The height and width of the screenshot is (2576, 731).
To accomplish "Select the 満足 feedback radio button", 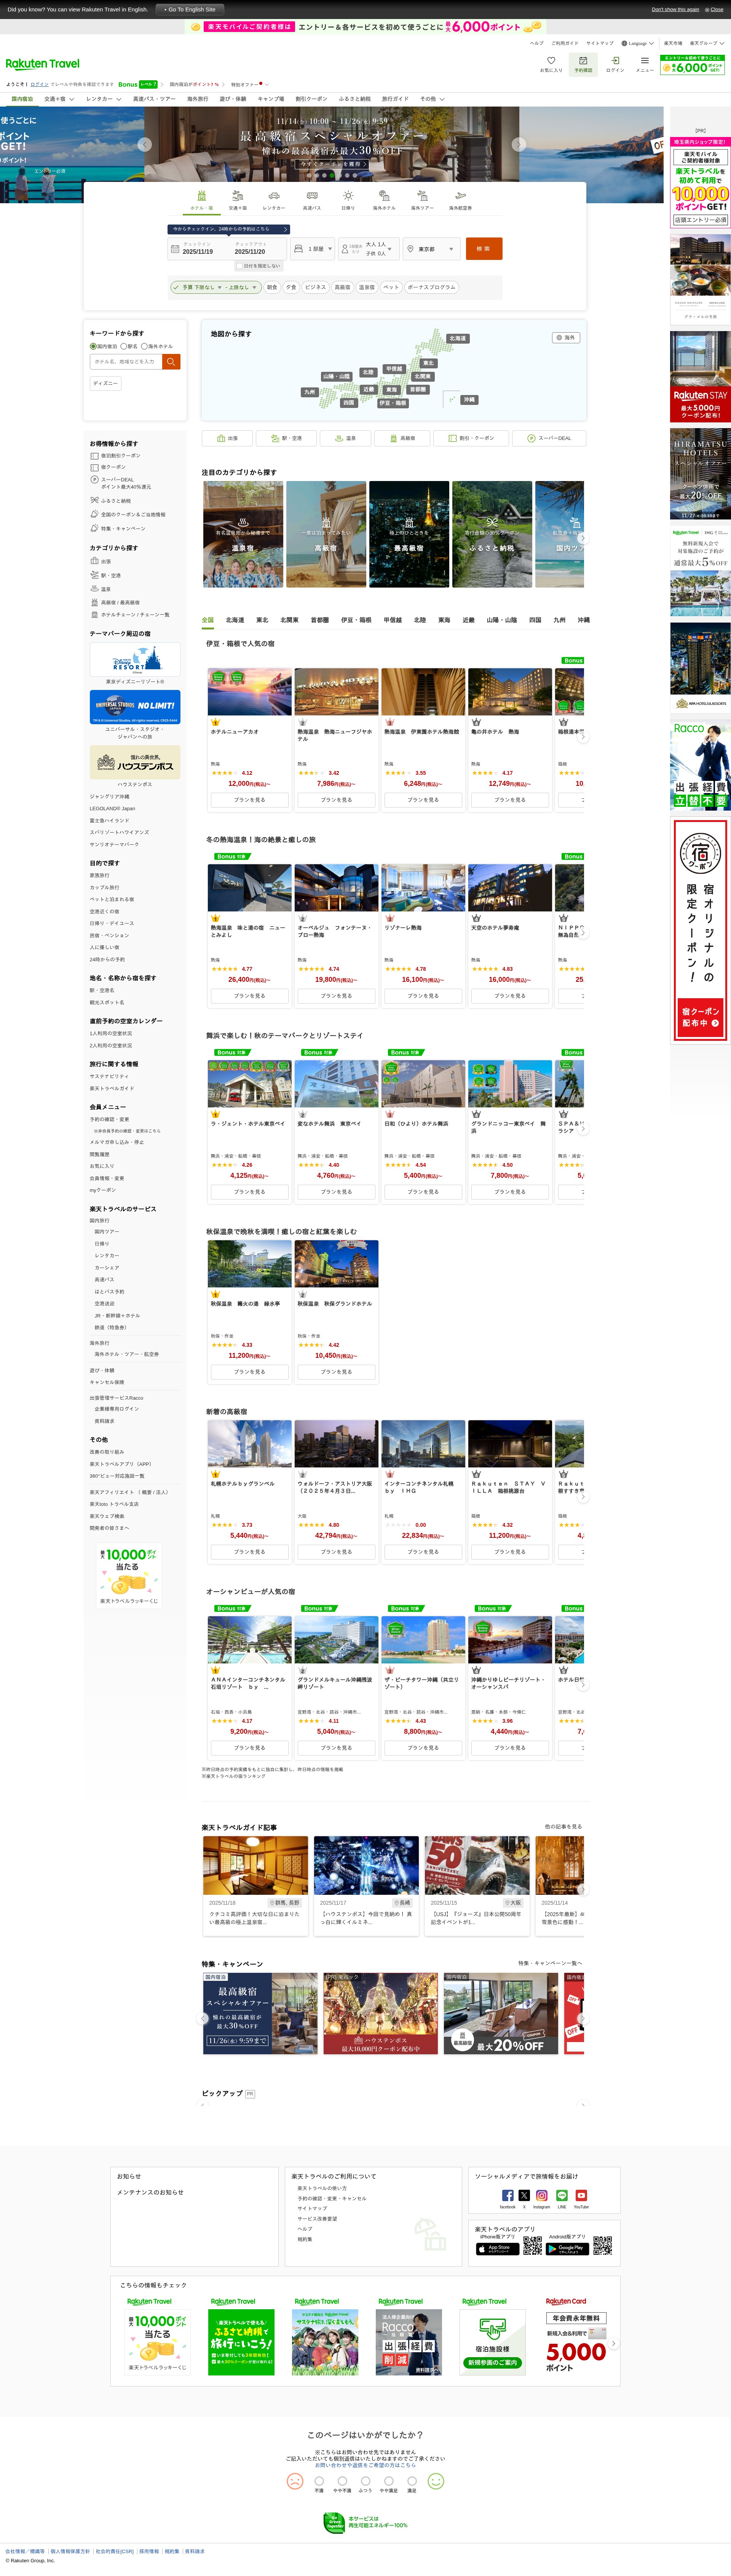I will (411, 2481).
